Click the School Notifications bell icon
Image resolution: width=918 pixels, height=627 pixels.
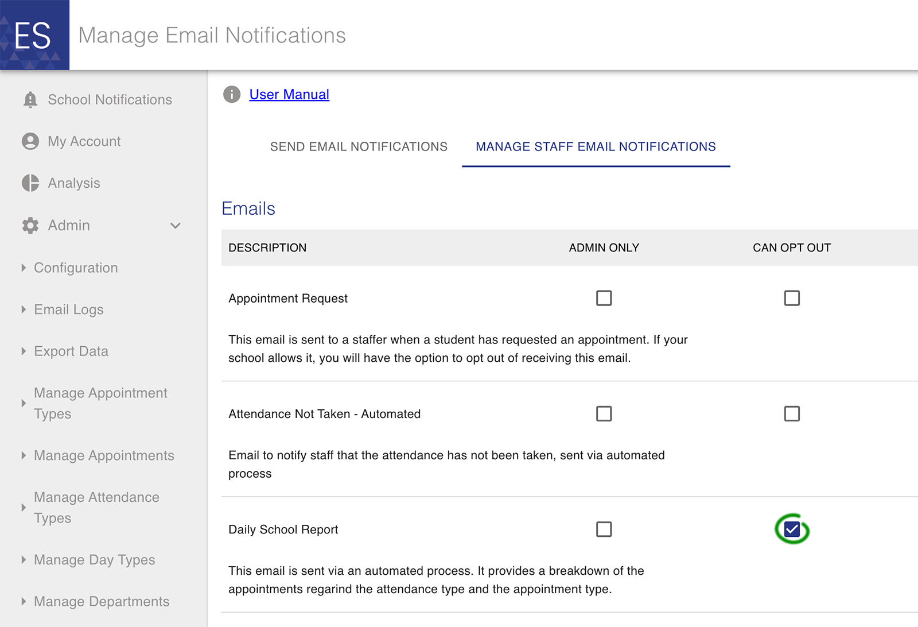pos(30,99)
